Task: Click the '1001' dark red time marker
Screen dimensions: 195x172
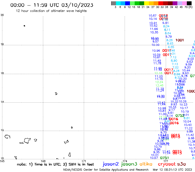Action: [179, 40]
